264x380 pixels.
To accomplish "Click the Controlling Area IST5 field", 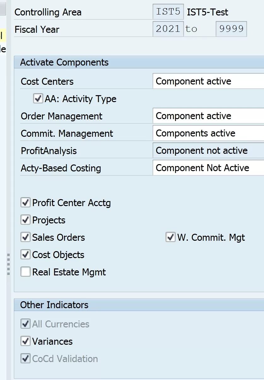I will point(168,12).
